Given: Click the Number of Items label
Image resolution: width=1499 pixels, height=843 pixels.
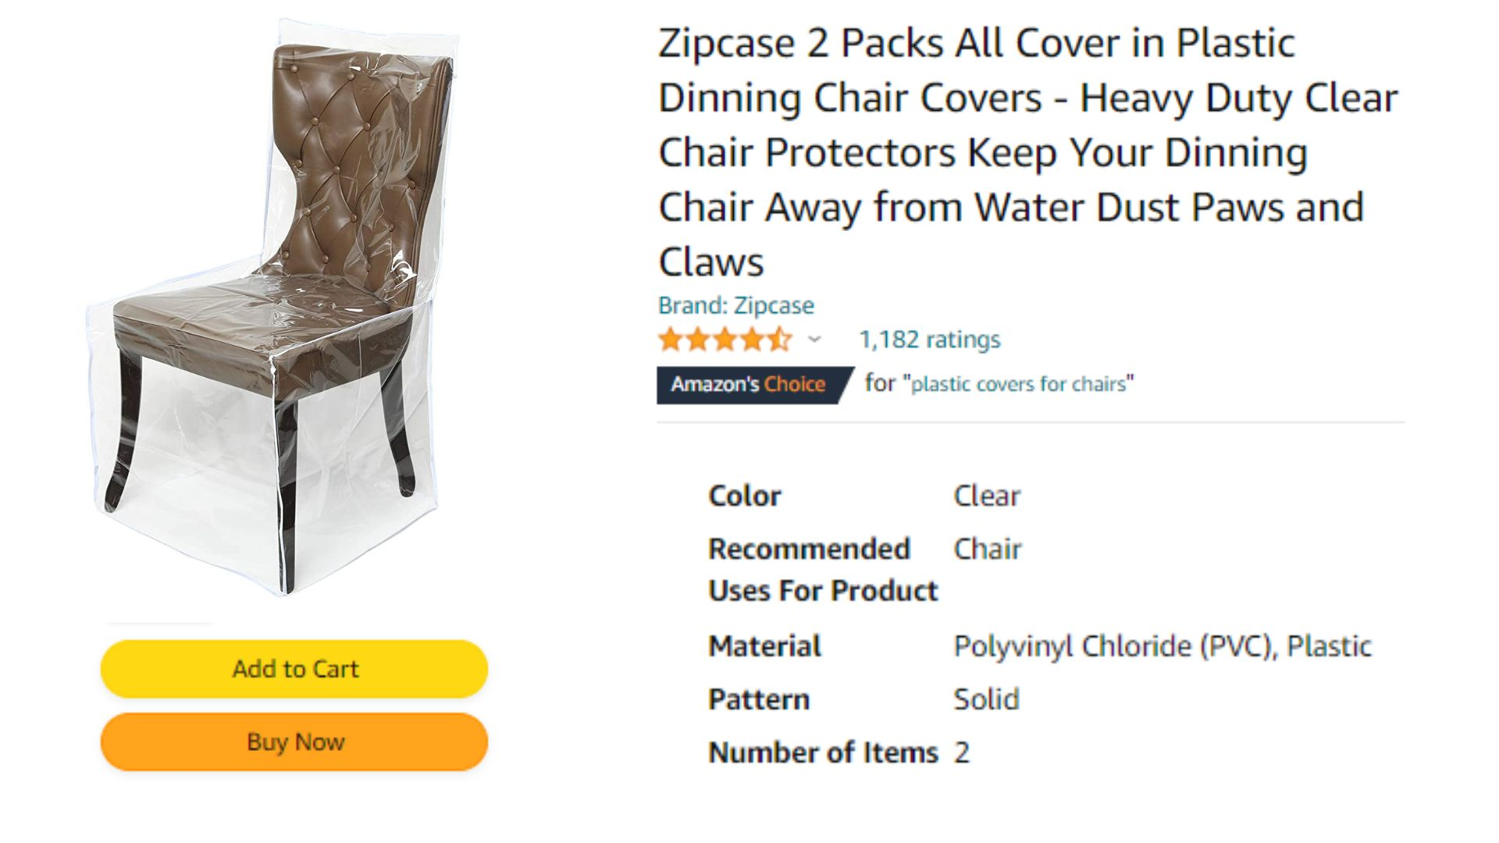Looking at the screenshot, I should [x=823, y=752].
